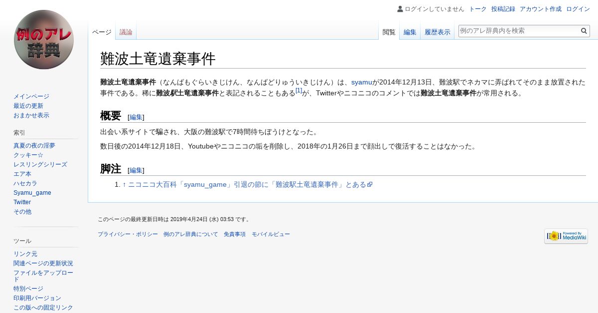Click the last-updated timestamp text
The height and width of the screenshot is (313, 598).
pos(174,219)
